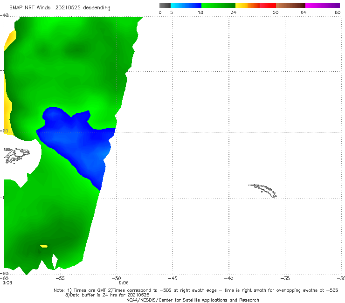Click the color bar label 50
The image size is (345, 303).
[276, 13]
